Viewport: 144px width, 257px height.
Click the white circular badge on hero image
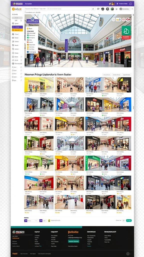pos(113,20)
